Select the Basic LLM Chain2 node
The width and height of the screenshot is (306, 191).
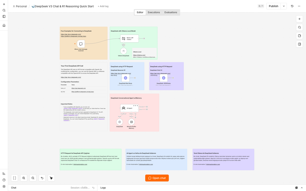coord(130,38)
